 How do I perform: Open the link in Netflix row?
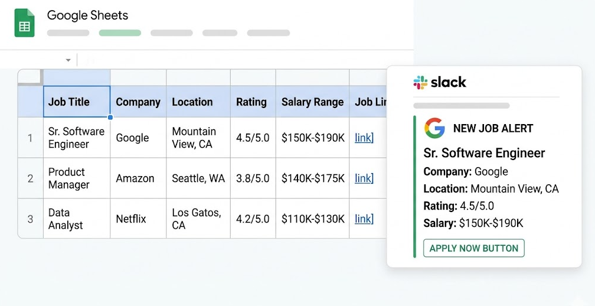click(x=364, y=219)
